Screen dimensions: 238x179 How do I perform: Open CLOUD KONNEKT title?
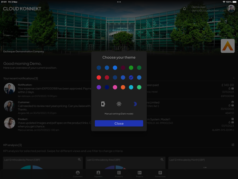pos(22,9)
